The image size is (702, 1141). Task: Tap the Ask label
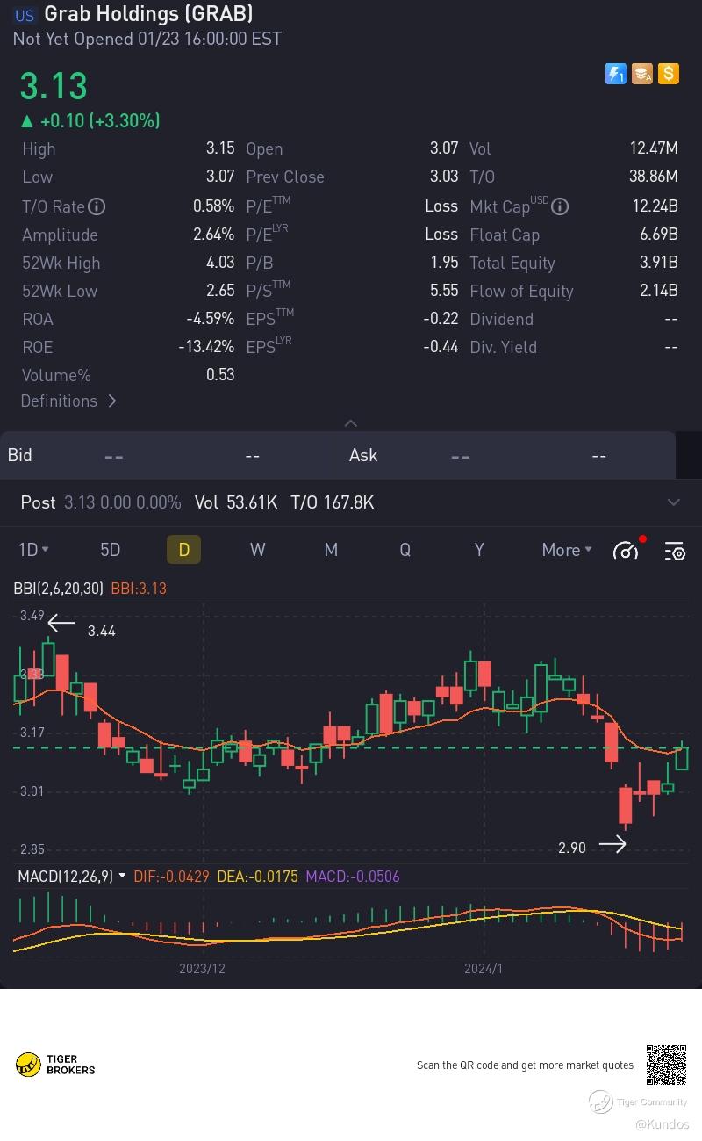tap(363, 455)
